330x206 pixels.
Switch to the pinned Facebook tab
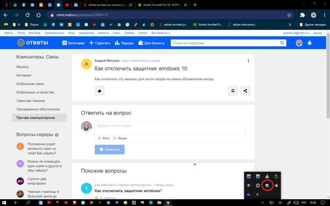tap(24, 5)
